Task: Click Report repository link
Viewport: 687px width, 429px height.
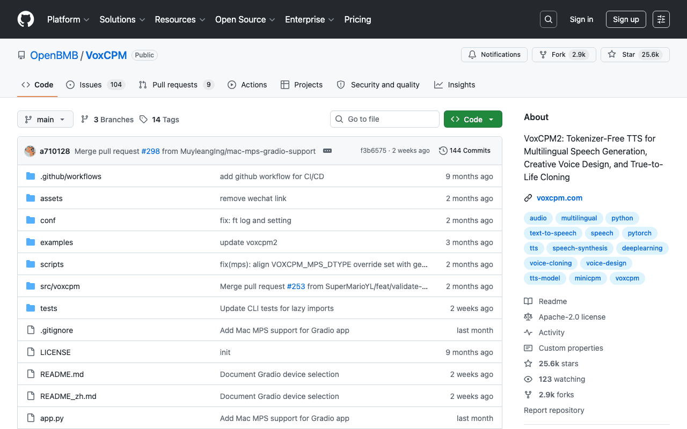Action: pyautogui.click(x=554, y=410)
